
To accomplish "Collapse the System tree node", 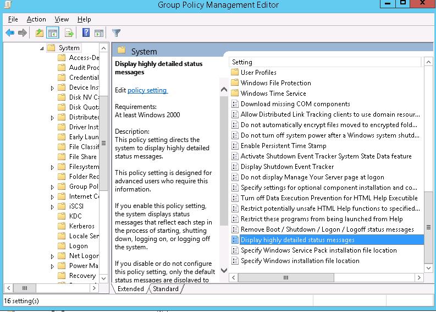I will tap(42, 48).
